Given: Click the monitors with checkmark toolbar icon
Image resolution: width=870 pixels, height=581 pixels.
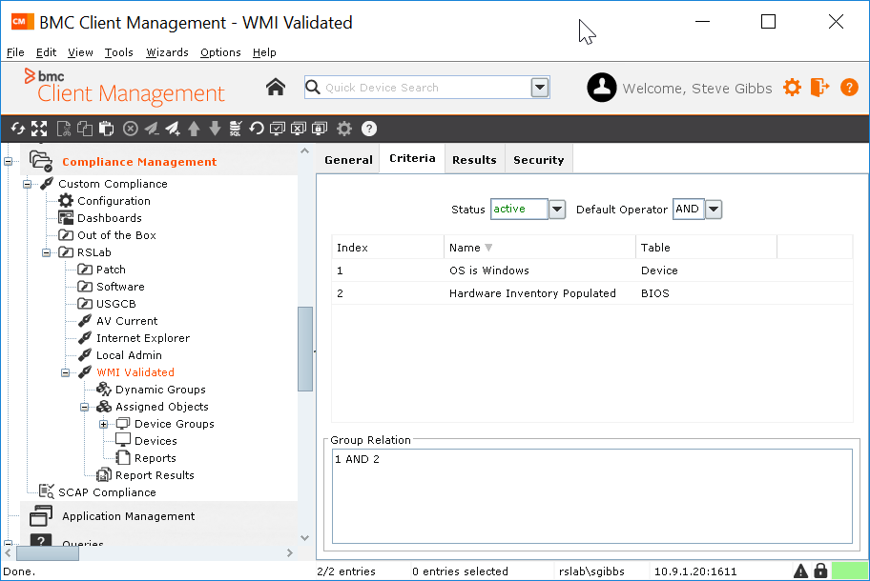Looking at the screenshot, I should coord(277,129).
